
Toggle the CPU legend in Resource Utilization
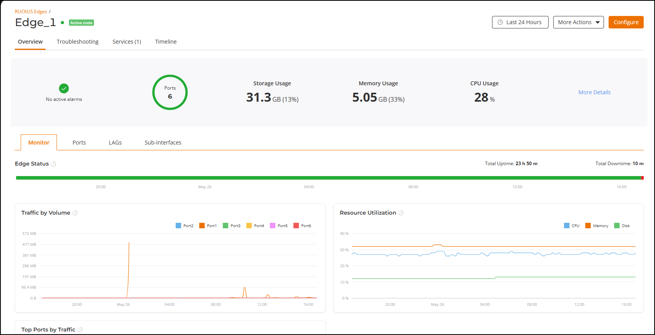(x=572, y=226)
